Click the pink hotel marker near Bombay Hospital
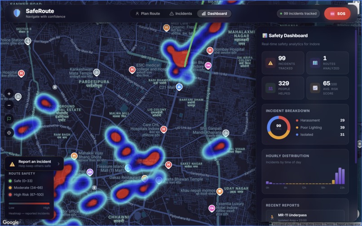Image resolution: width=362 pixels, height=226 pixels. [x=208, y=66]
